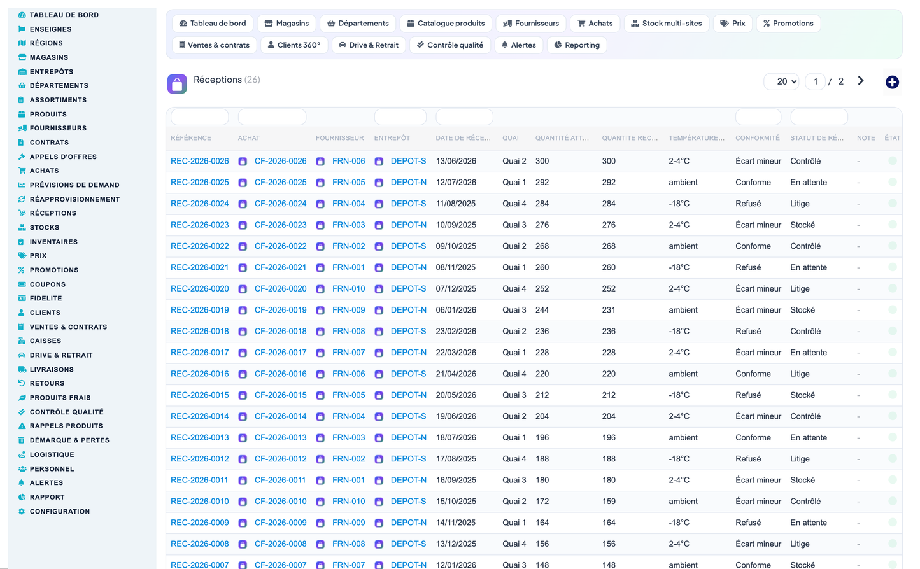Go to next page with chevron arrow
The image size is (920, 569).
point(861,81)
